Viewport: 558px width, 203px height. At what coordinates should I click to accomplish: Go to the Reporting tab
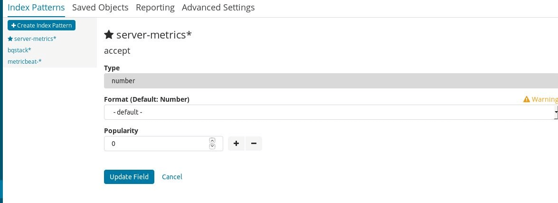coord(155,8)
